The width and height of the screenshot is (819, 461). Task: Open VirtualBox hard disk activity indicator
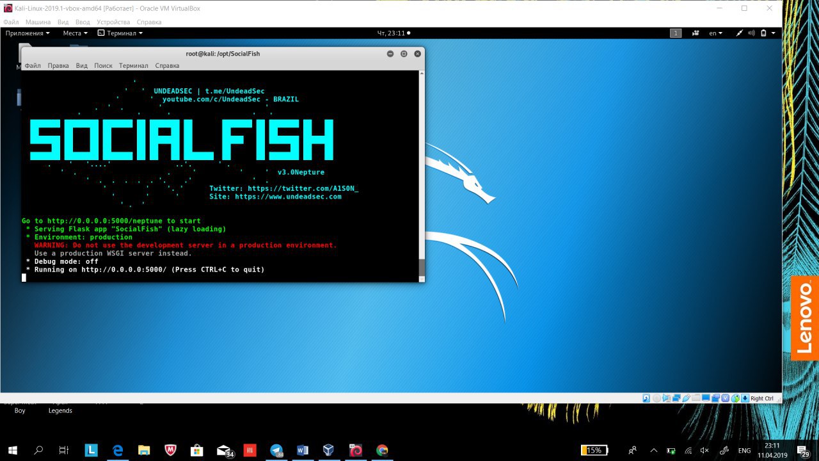pyautogui.click(x=646, y=398)
